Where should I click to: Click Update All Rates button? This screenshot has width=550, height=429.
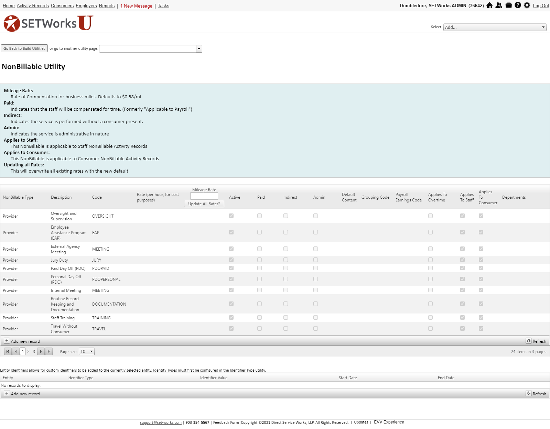pyautogui.click(x=204, y=203)
